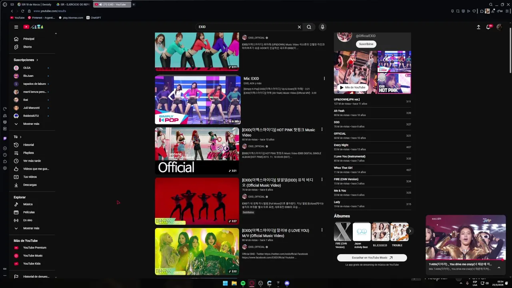Open YouTube Music link in sidebar
Image resolution: width=512 pixels, height=288 pixels.
coord(32,256)
